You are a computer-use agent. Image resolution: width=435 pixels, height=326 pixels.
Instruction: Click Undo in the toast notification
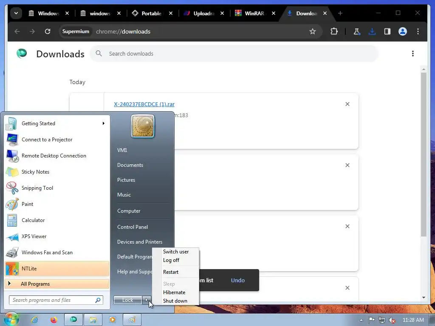[x=238, y=280]
